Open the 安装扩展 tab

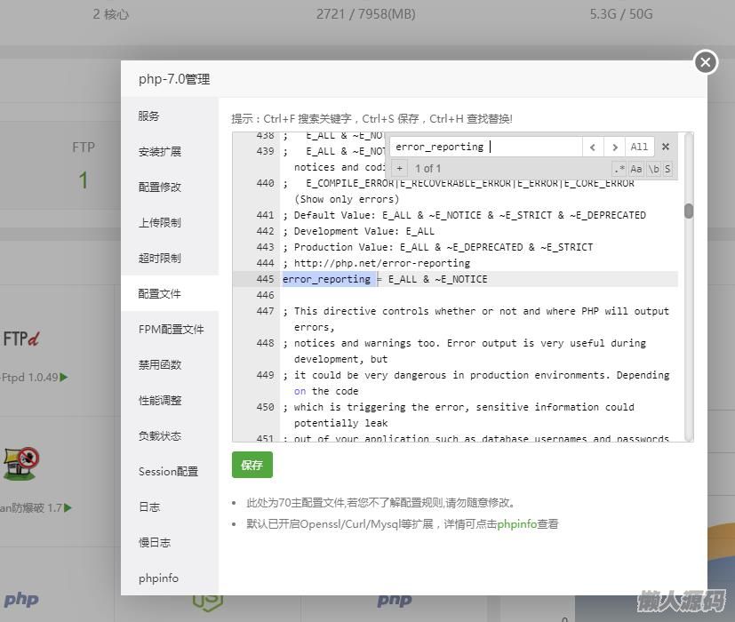(160, 152)
